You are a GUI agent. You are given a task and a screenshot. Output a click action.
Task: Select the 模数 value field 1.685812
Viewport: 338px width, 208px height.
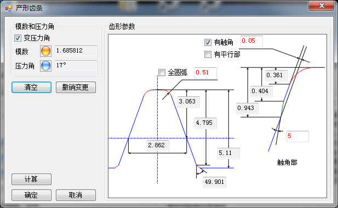coord(76,51)
